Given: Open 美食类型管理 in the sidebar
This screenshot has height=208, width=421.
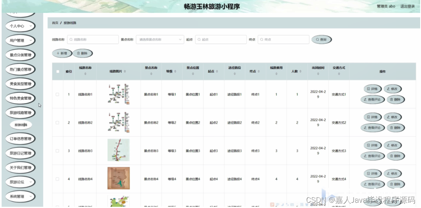Looking at the screenshot, I should coord(21,84).
